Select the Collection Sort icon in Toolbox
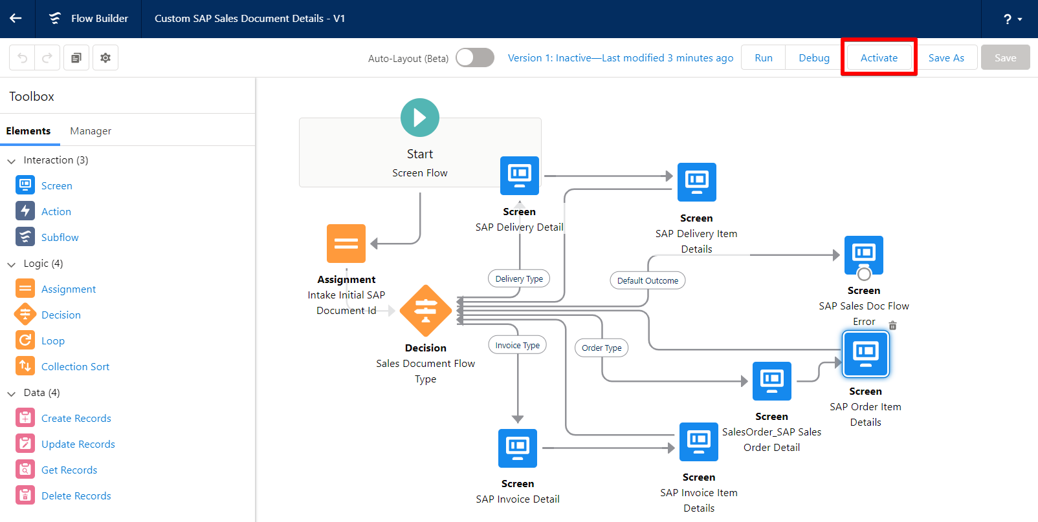Image resolution: width=1038 pixels, height=522 pixels. click(x=25, y=366)
